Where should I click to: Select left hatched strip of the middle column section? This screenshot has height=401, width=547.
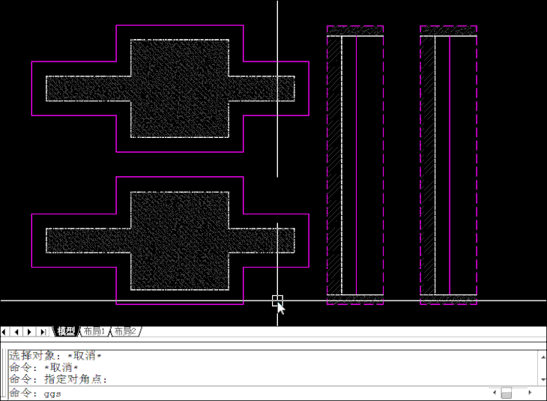click(334, 165)
